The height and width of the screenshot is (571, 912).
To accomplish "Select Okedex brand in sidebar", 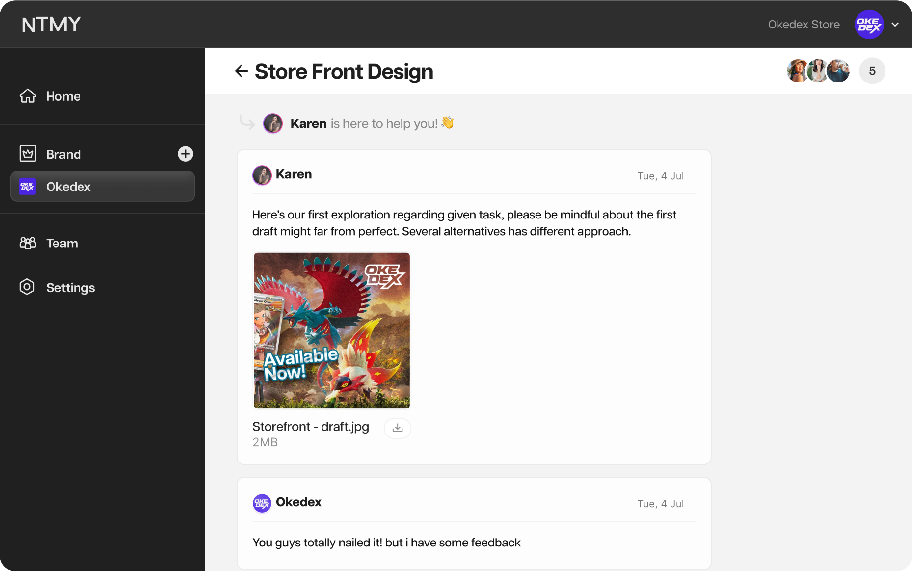I will click(103, 187).
